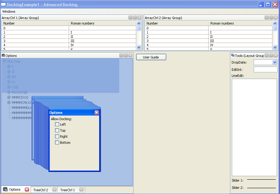The image size is (280, 194).
Task: Expand the MMMCDXXI tree node
Action: click(9, 97)
